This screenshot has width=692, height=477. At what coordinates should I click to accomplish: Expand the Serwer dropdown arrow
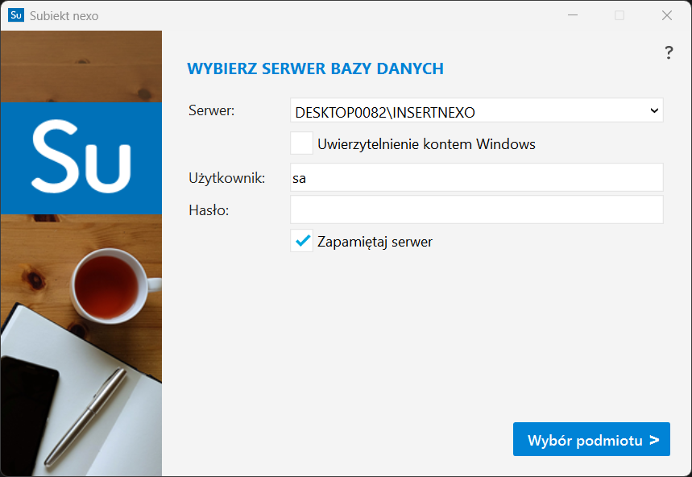pyautogui.click(x=654, y=110)
